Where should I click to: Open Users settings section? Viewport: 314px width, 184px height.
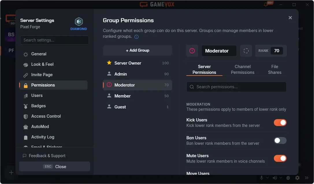[x=53, y=95]
